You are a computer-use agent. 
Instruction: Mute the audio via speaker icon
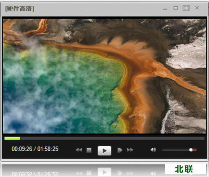(153, 150)
